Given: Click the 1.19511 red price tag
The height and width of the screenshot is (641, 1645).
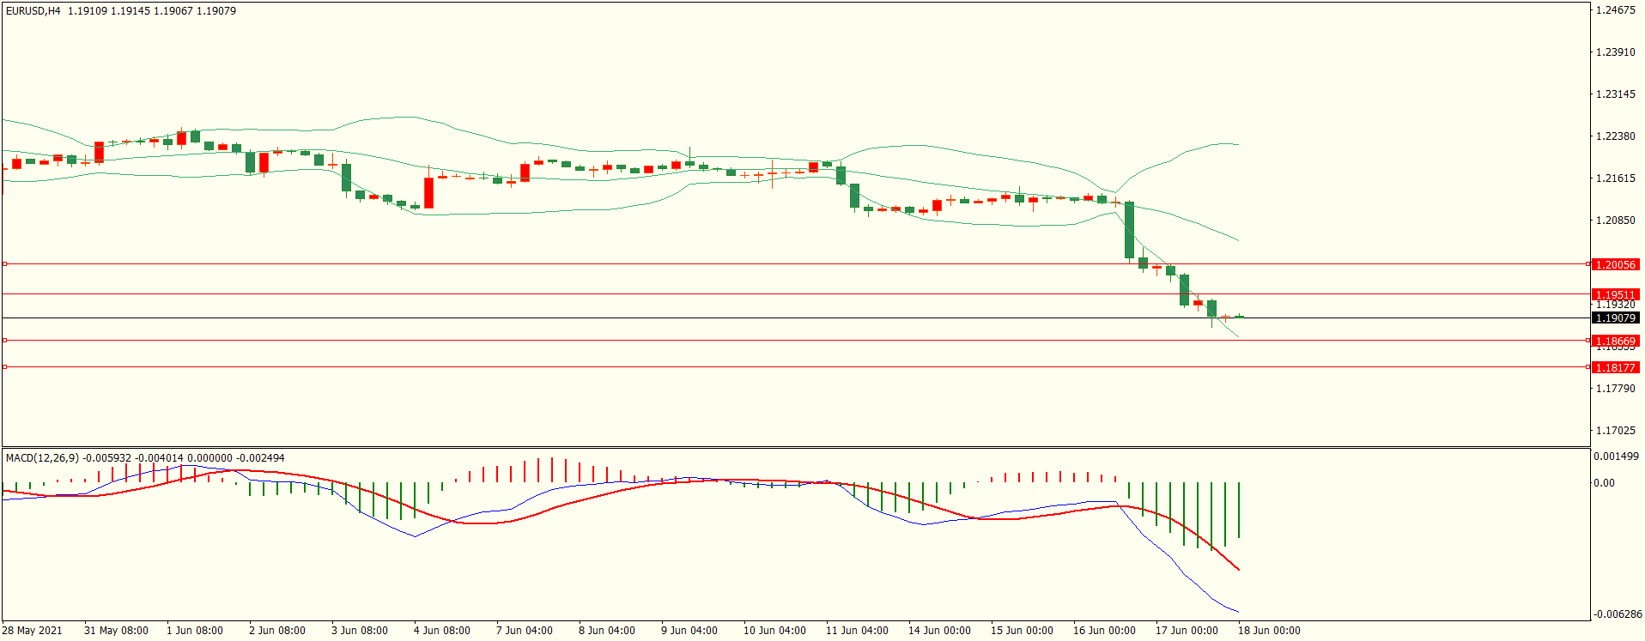Looking at the screenshot, I should [x=1615, y=294].
